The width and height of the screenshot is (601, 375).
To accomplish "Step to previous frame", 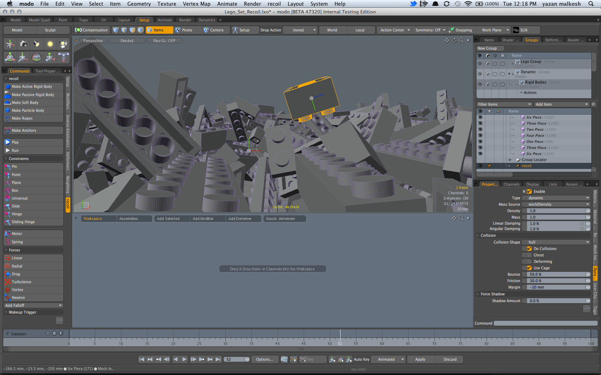I will (167, 359).
